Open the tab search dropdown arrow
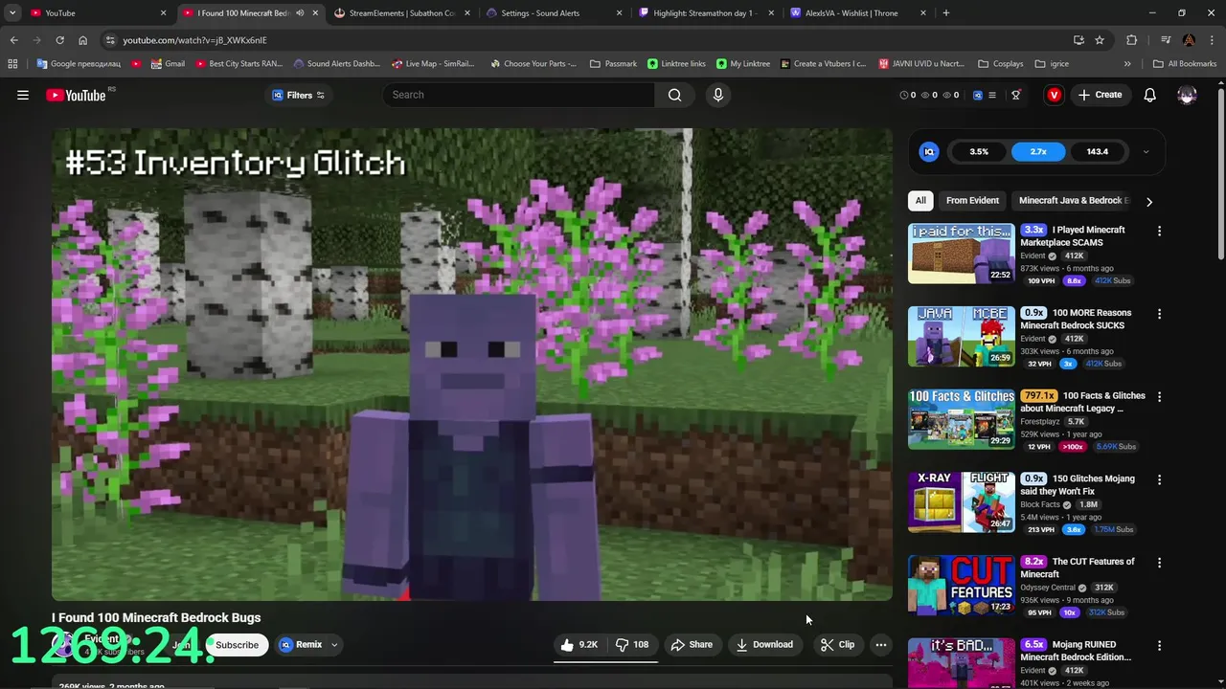This screenshot has width=1226, height=689. pos(11,13)
